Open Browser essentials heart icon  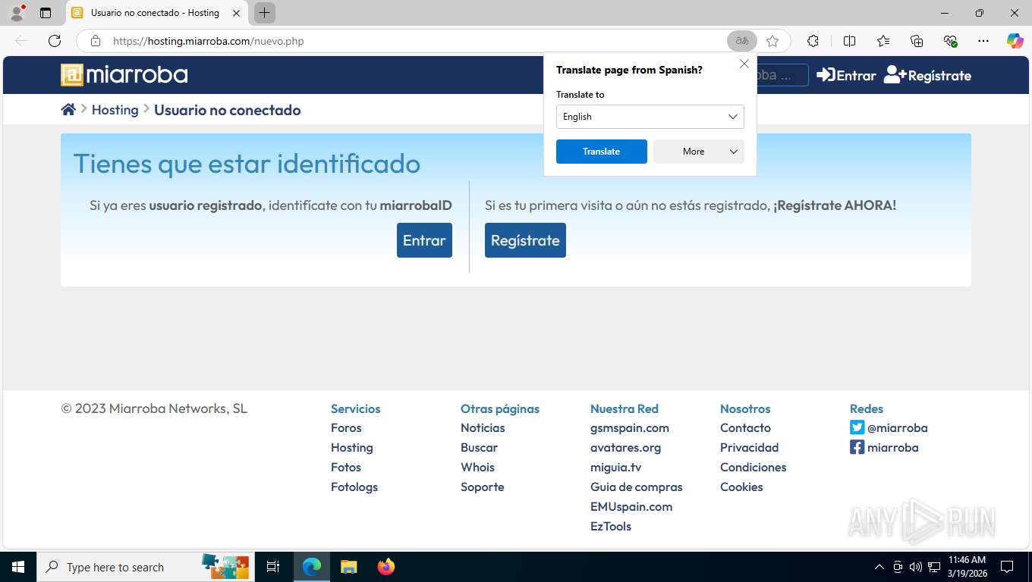950,41
